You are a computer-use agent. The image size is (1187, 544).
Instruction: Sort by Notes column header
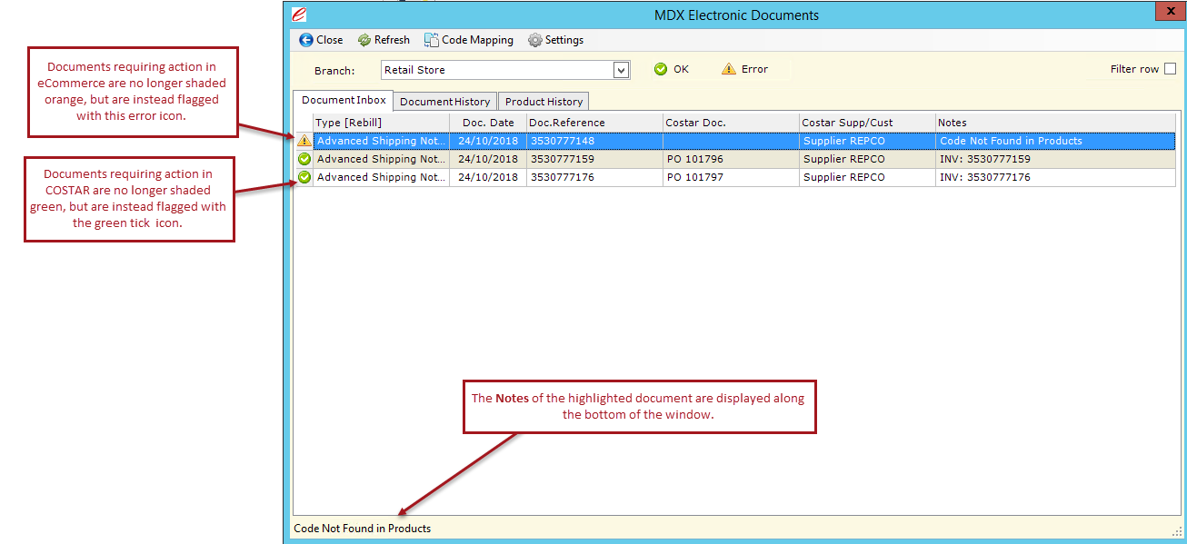pyautogui.click(x=1056, y=123)
